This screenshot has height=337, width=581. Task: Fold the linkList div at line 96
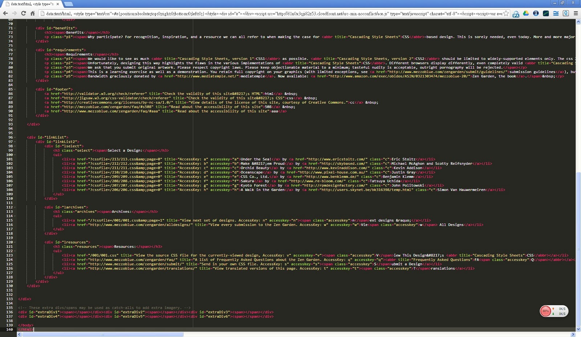tap(15, 138)
